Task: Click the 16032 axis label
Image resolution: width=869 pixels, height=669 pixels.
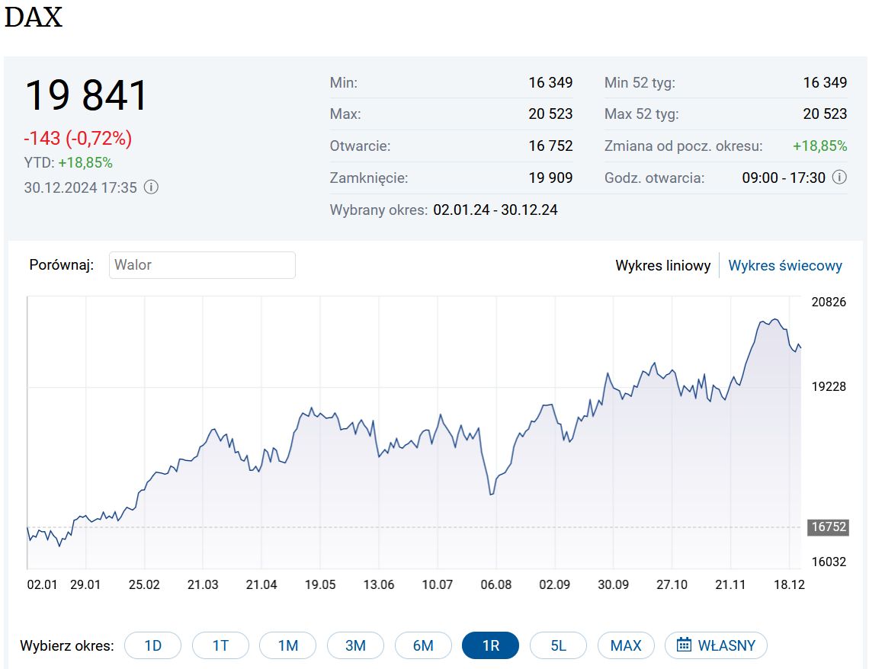Action: [x=829, y=562]
